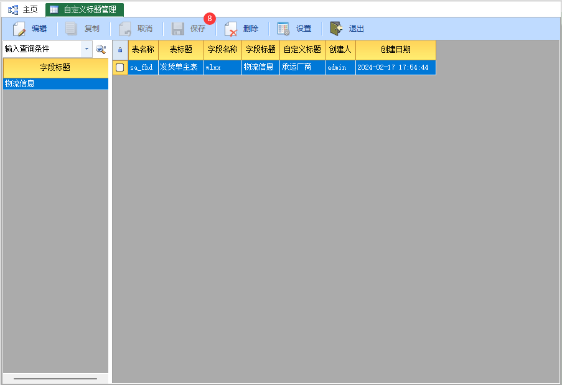Screen dimensions: 562x385
Task: Expand the 输入查询条件 dropdown arrow
Action: click(x=87, y=49)
